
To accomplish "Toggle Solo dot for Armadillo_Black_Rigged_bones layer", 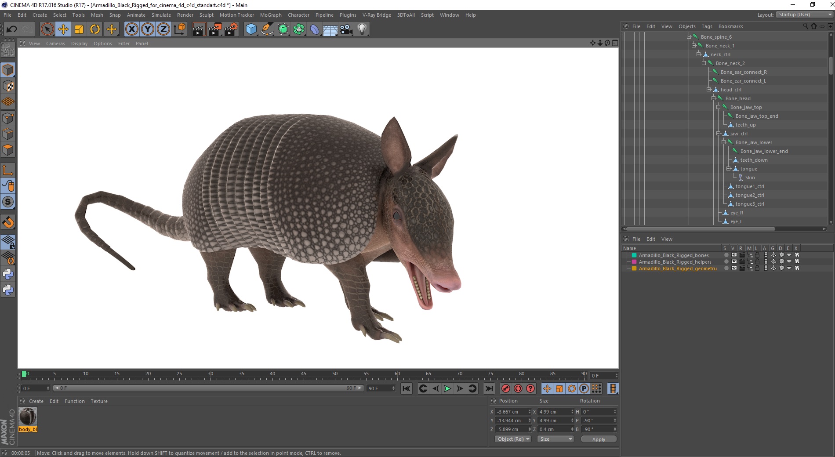I will point(726,255).
